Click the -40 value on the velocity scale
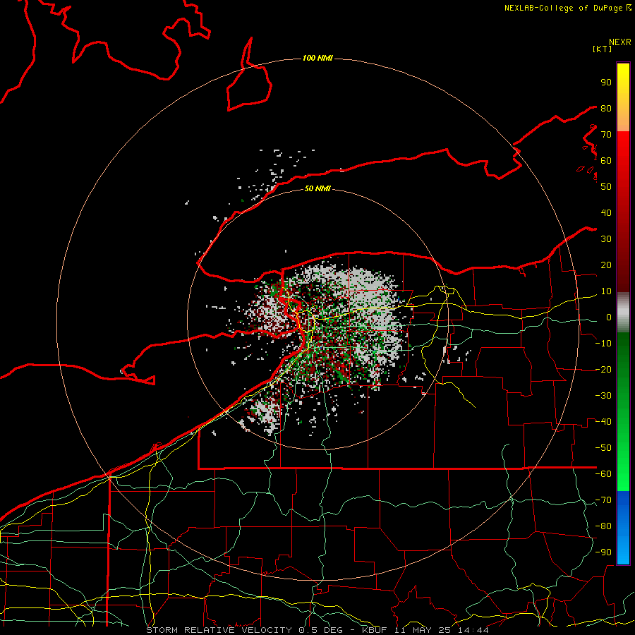 pos(603,422)
